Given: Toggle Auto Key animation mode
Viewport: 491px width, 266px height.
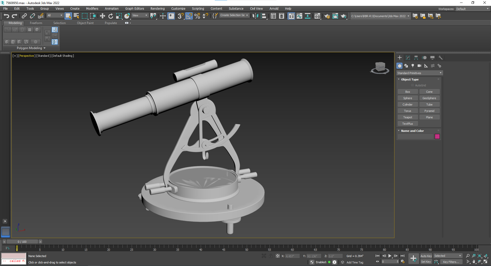Looking at the screenshot, I should 426,256.
